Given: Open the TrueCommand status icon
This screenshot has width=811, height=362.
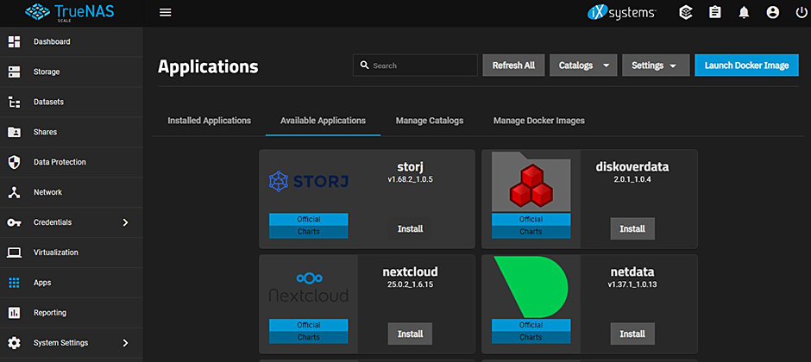Looking at the screenshot, I should [x=686, y=13].
